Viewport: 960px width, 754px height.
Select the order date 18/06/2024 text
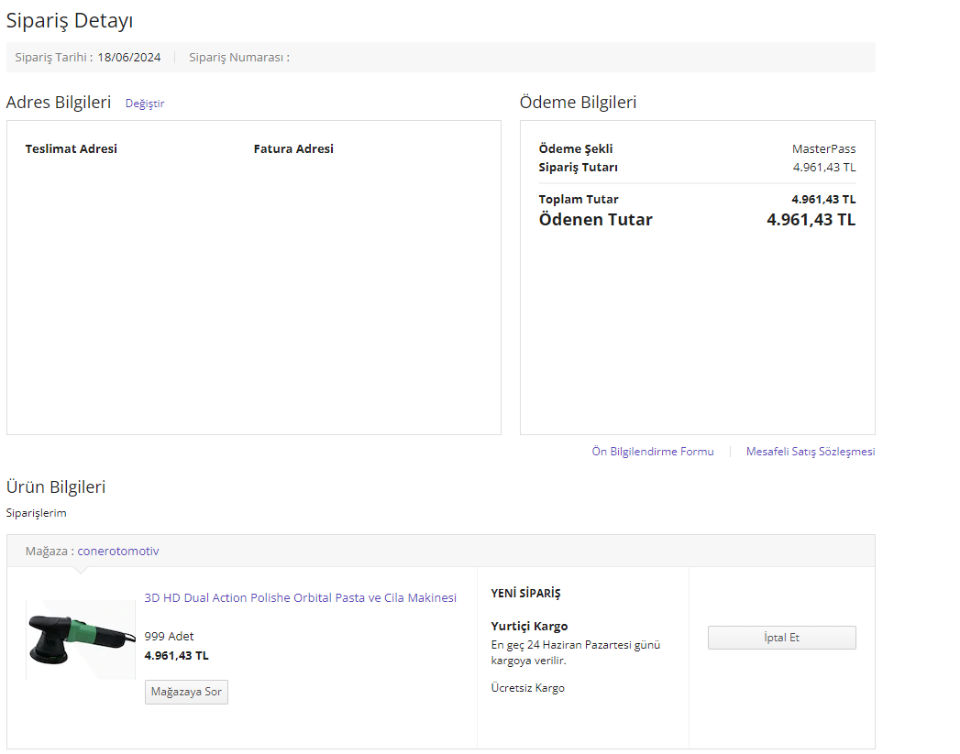point(129,58)
